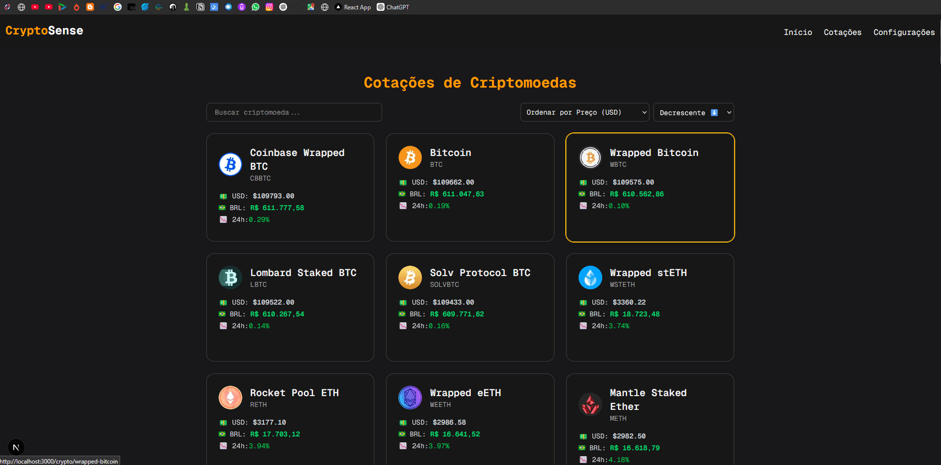Click the Buscar criptomoeda search field

point(293,112)
